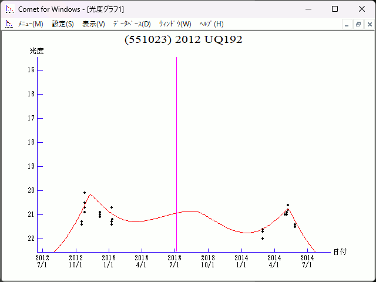Viewport: 376px width, 282px height.
Task: Click the graph document icon beside メニュー
Action: pos(9,24)
